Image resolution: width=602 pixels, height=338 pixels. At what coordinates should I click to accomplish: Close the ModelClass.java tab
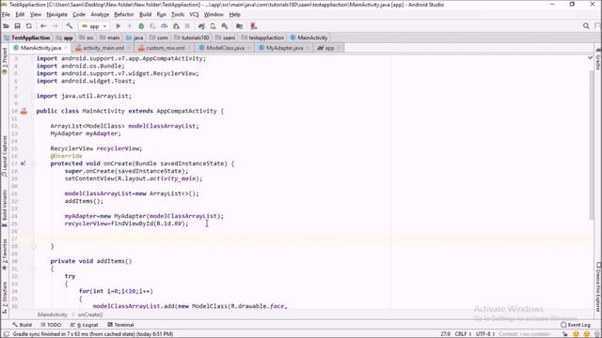249,48
